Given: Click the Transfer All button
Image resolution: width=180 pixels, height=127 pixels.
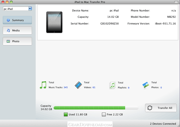Looking at the screenshot, I should (x=161, y=108).
